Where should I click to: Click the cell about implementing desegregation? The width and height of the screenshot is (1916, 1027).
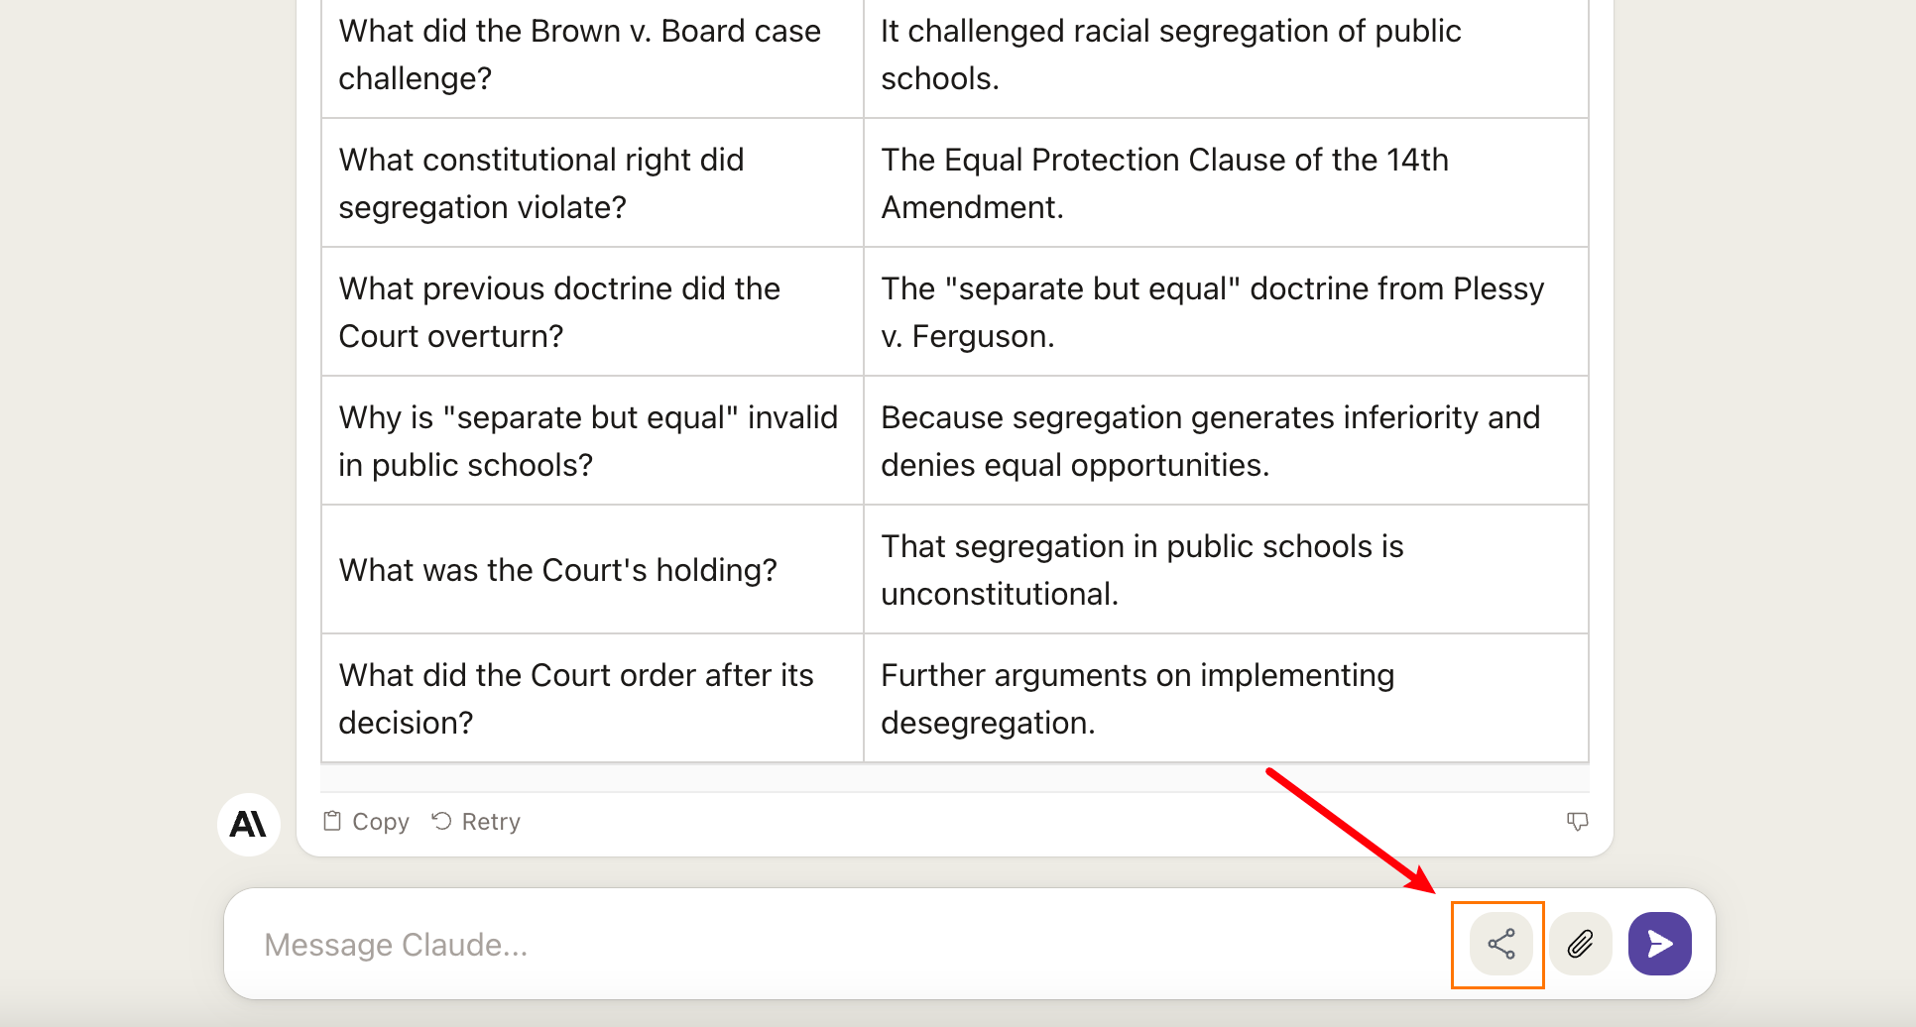coord(1226,699)
